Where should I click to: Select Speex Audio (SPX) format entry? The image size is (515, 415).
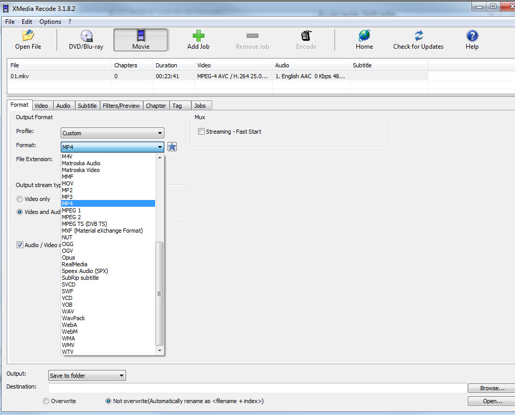[x=108, y=271]
